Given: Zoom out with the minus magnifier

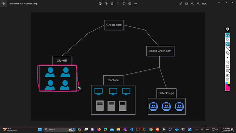Looking at the screenshot, I should click(x=192, y=4).
